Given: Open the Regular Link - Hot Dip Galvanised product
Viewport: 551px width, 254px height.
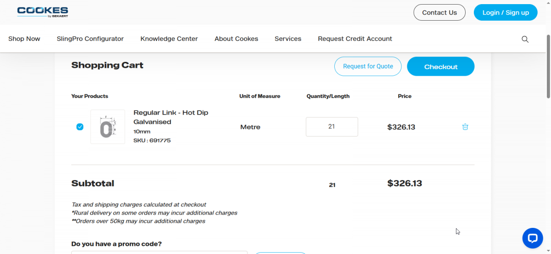Looking at the screenshot, I should point(170,117).
